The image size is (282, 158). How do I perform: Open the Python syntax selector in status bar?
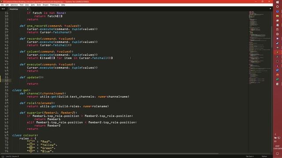pyautogui.click(x=264, y=156)
